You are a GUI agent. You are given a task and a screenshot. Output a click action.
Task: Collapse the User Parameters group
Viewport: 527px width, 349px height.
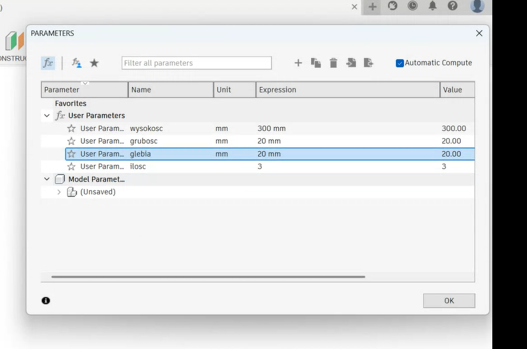tap(47, 116)
